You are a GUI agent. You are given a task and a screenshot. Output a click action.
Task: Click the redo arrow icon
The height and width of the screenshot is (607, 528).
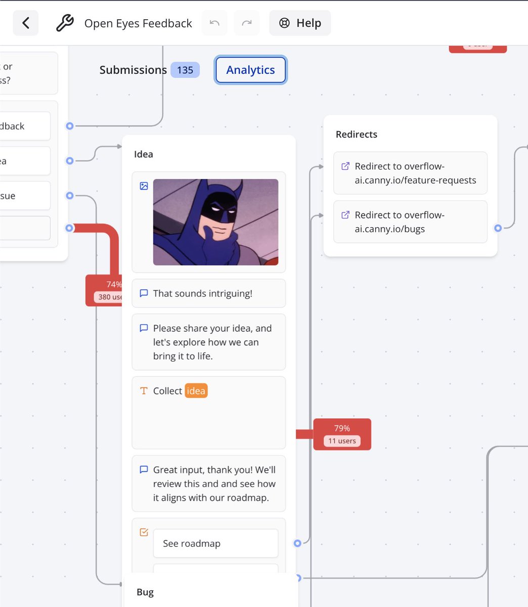246,23
